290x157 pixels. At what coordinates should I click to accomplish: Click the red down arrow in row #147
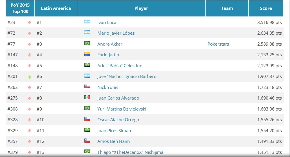pyautogui.click(x=29, y=55)
